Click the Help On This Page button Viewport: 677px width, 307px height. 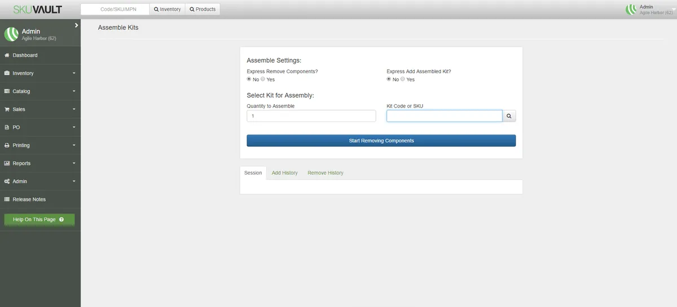pyautogui.click(x=39, y=220)
